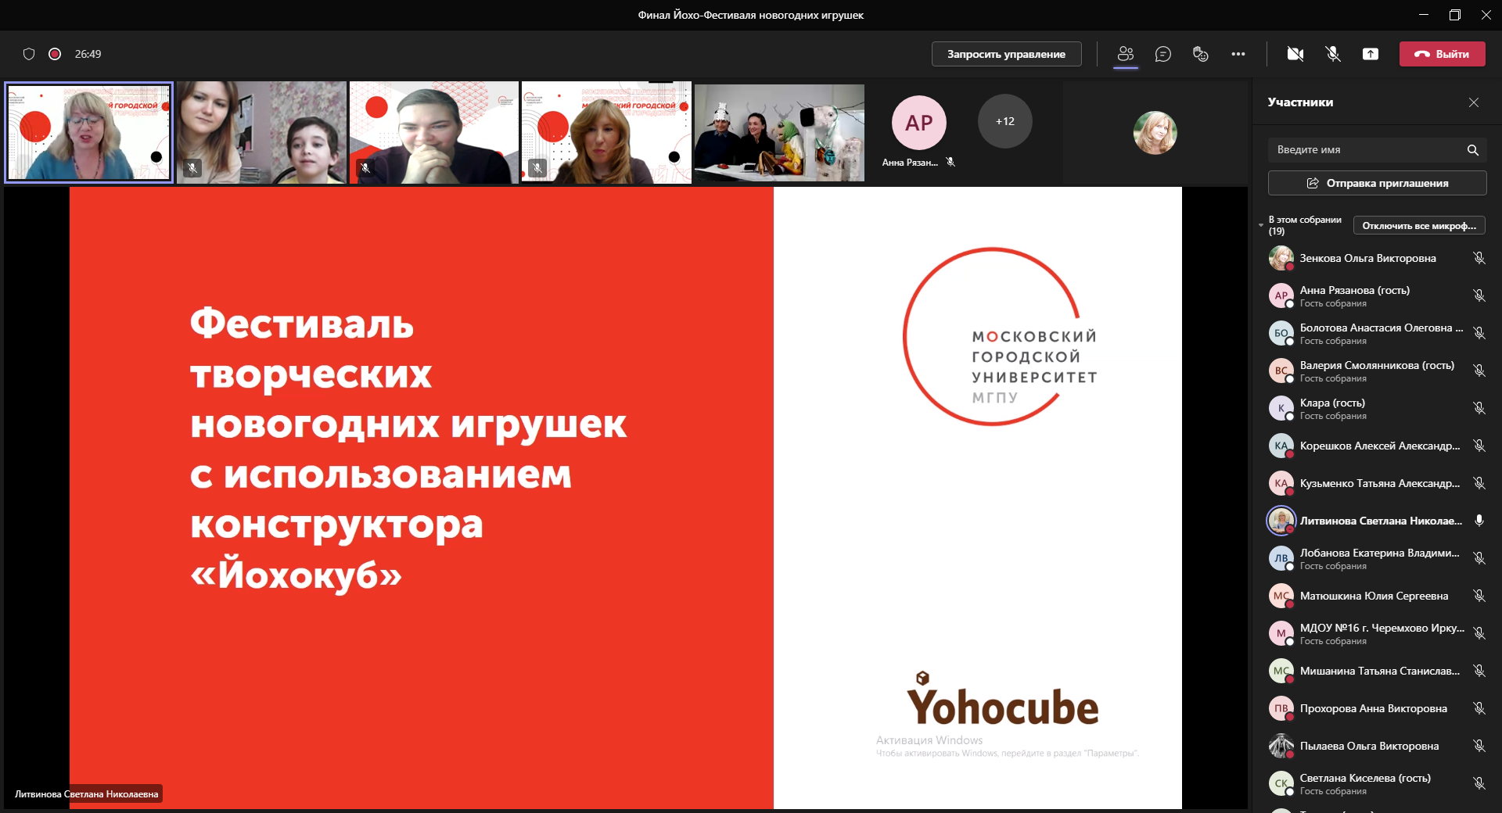
Task: Click the send invitation icon next to Отправка приглашения
Action: coord(1313,183)
